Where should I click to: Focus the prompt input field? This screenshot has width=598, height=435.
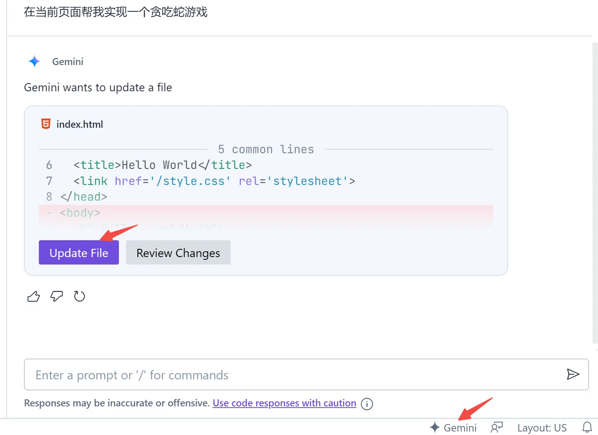click(306, 374)
